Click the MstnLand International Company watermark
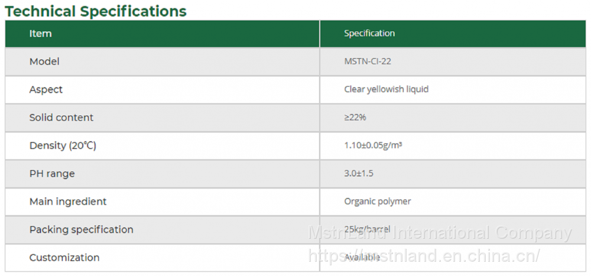591x276 pixels. pyautogui.click(x=440, y=233)
